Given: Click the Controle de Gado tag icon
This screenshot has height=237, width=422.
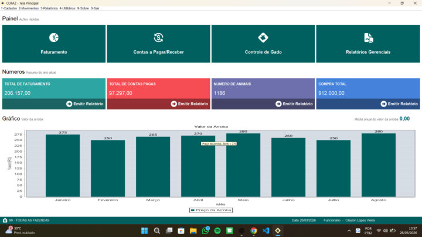Looking at the screenshot, I should (x=263, y=37).
